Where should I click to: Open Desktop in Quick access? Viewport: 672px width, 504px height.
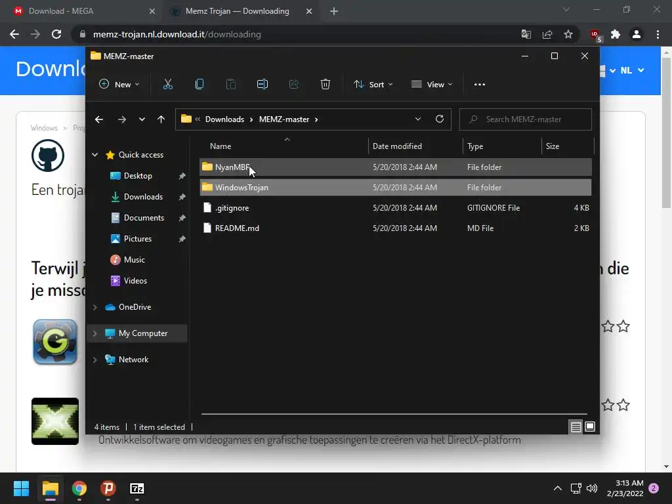(137, 176)
